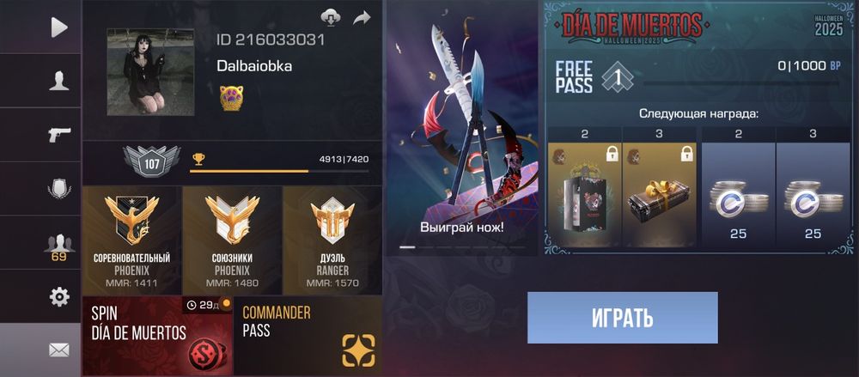This screenshot has width=859, height=377.
Task: Open the profile silhouette sidebar icon
Action: click(59, 81)
